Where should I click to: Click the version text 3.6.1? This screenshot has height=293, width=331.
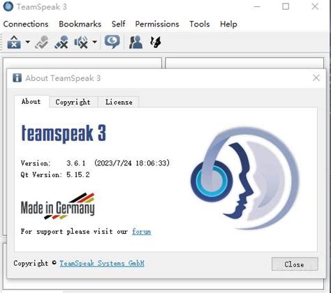[x=76, y=163]
